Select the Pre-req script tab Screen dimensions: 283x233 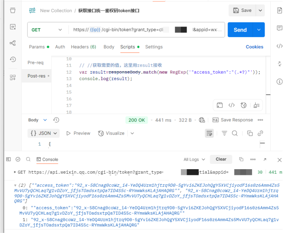click(36, 63)
